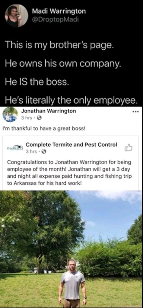The width and height of the screenshot is (143, 308).
Task: Click the employee of the month congratulation text
Action: (69, 171)
